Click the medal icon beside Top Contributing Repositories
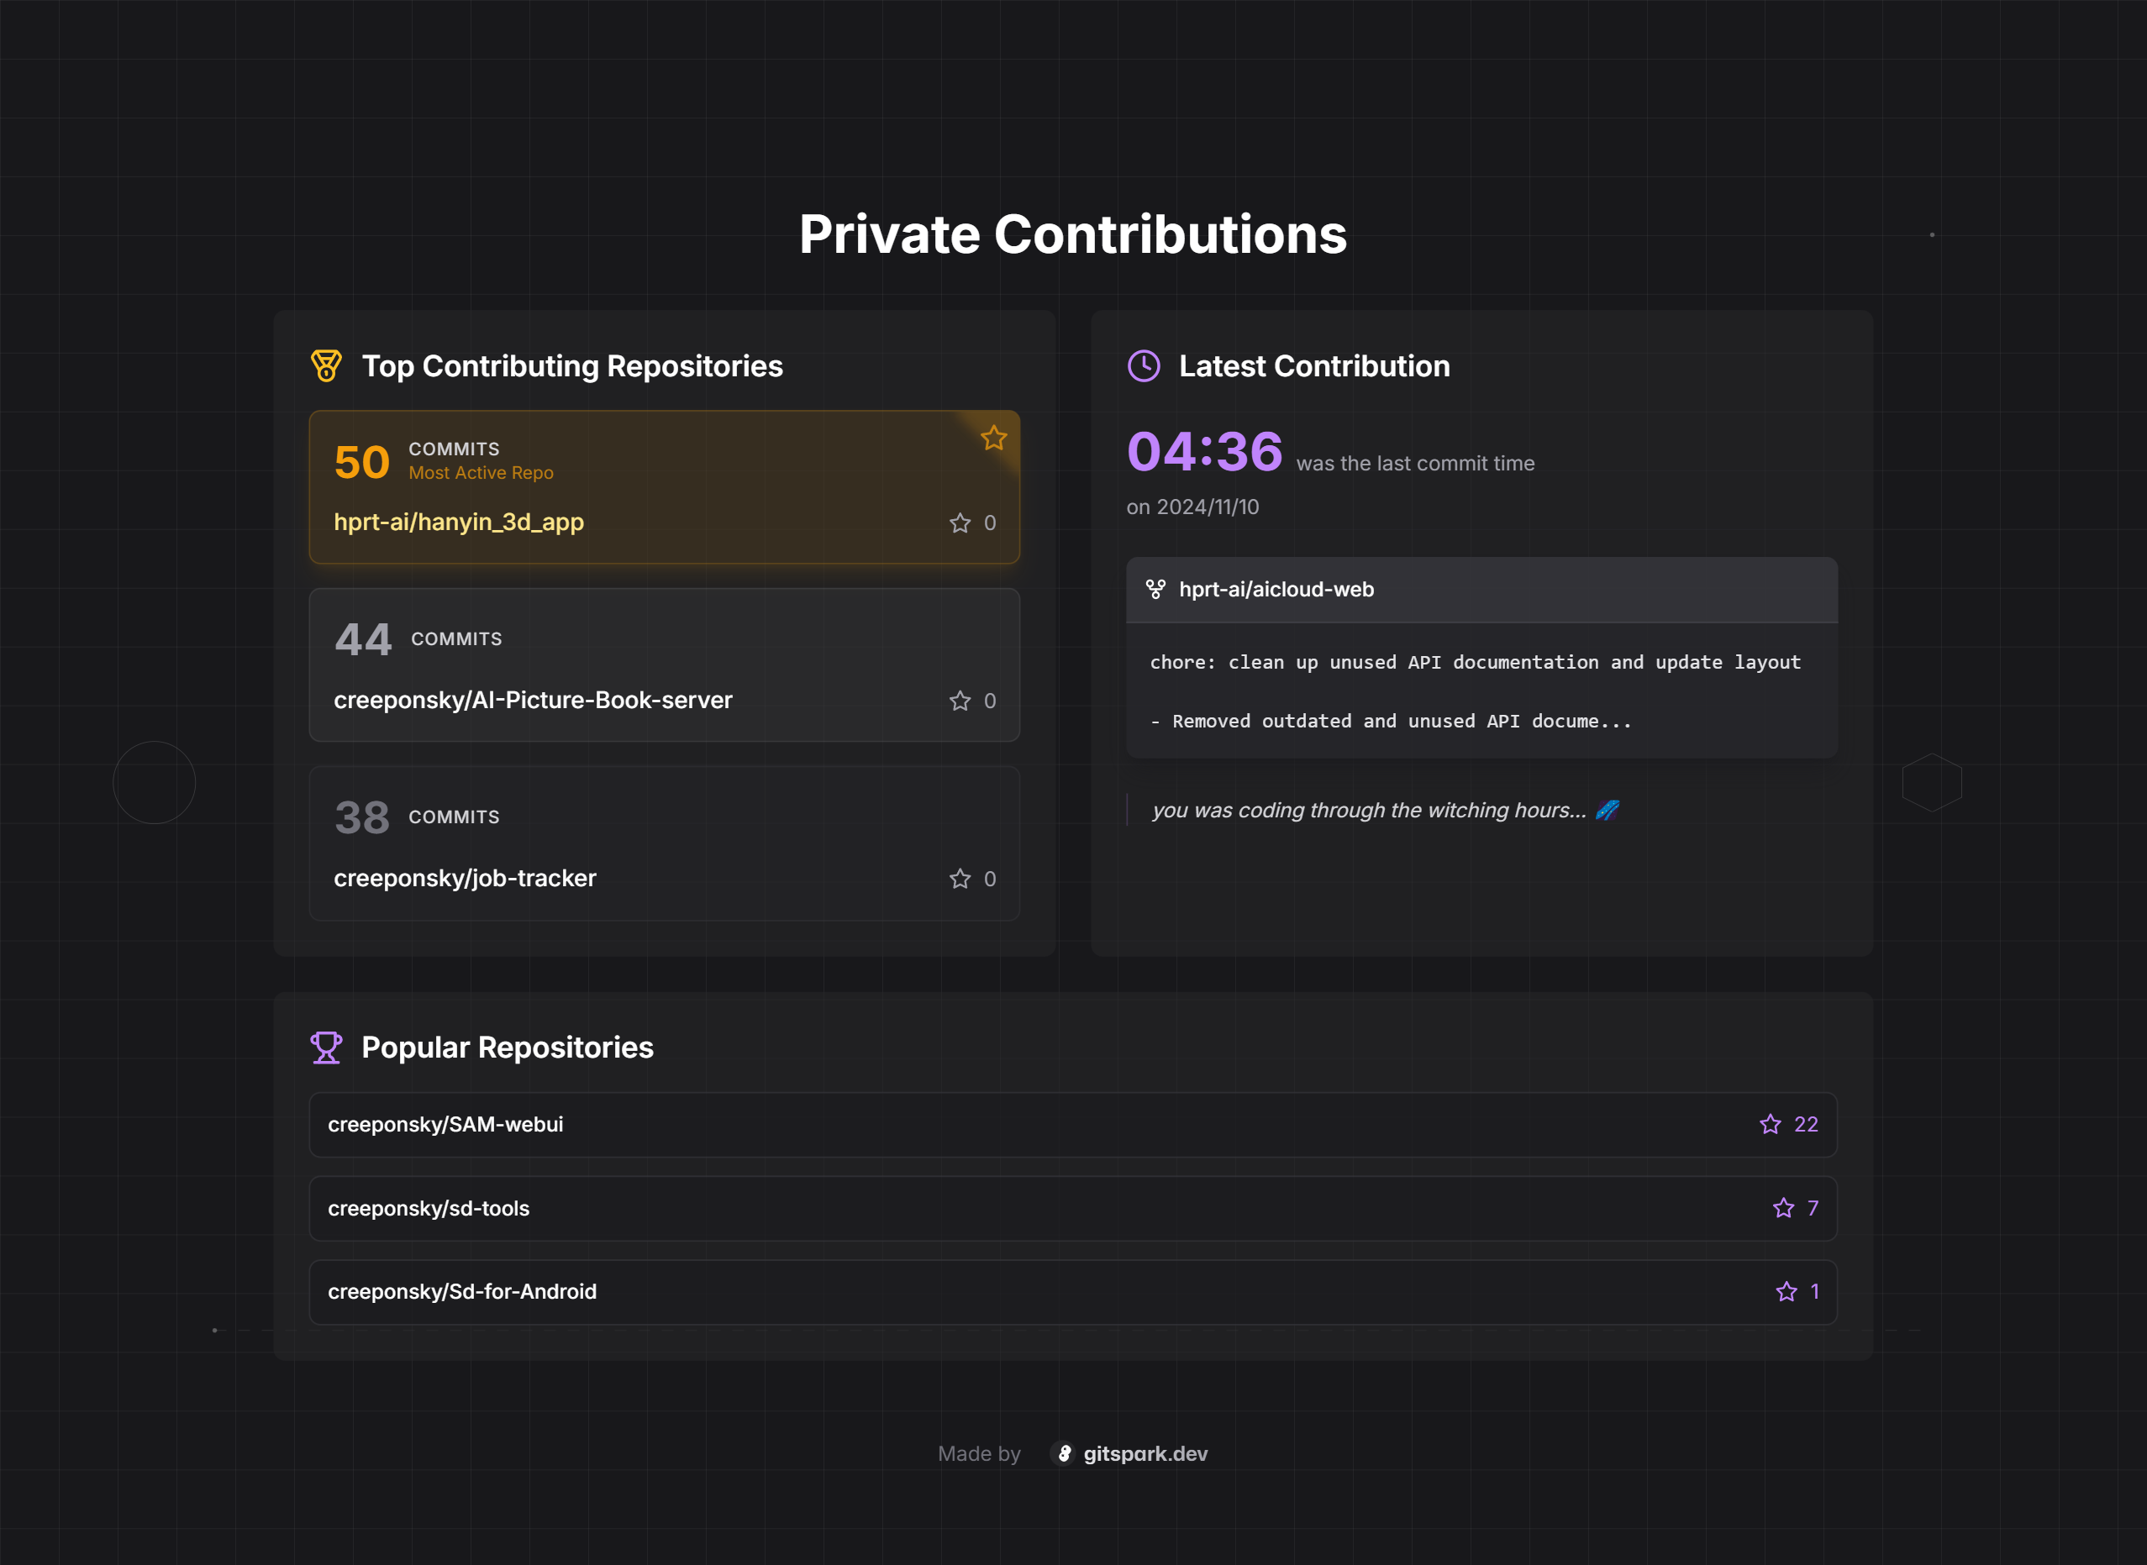The width and height of the screenshot is (2147, 1565). pos(325,366)
